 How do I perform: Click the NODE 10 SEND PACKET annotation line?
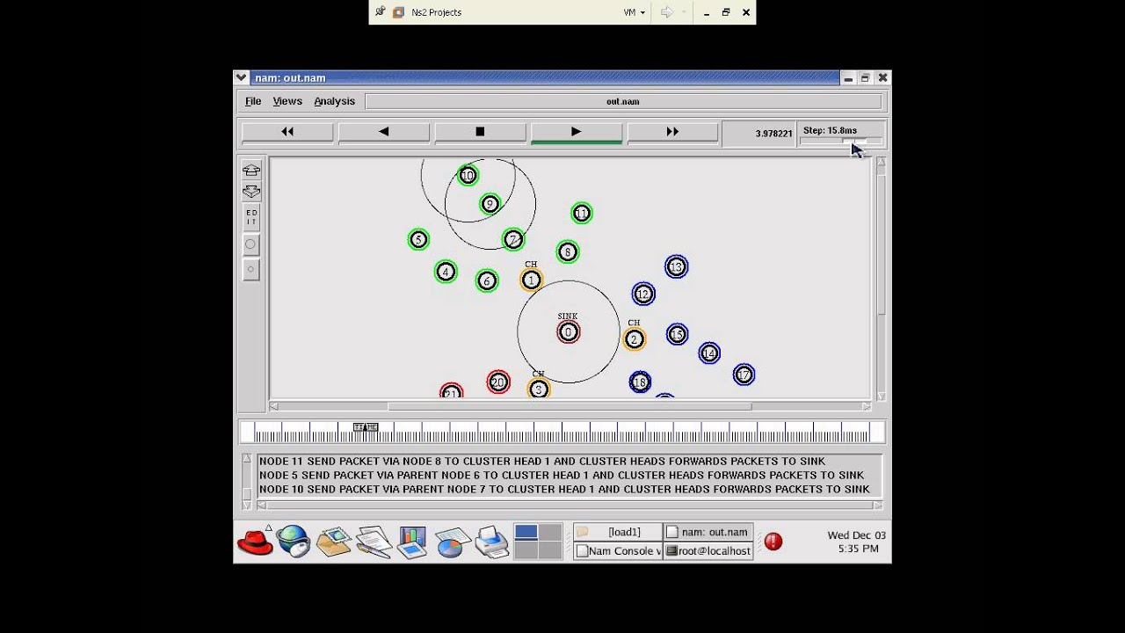[564, 489]
